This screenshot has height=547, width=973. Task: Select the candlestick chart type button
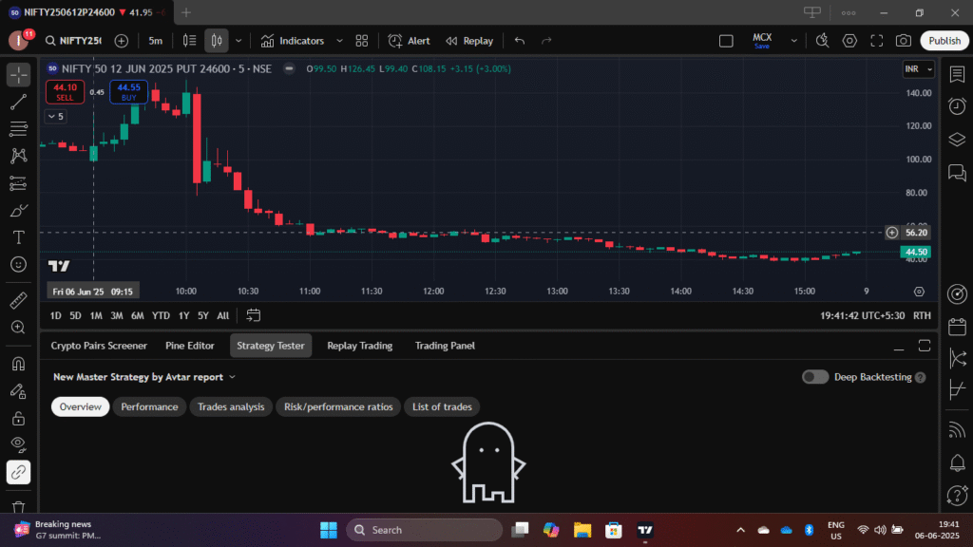click(217, 41)
